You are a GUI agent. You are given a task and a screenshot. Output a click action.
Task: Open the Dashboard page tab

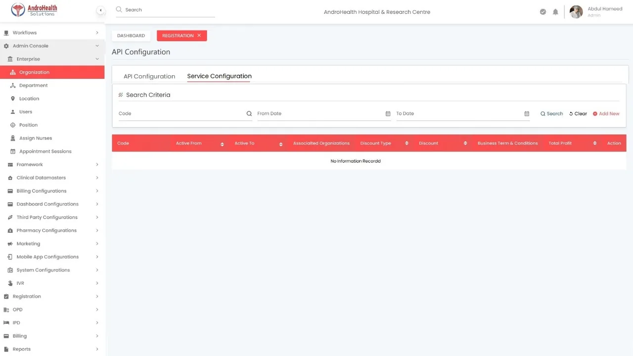pyautogui.click(x=131, y=36)
